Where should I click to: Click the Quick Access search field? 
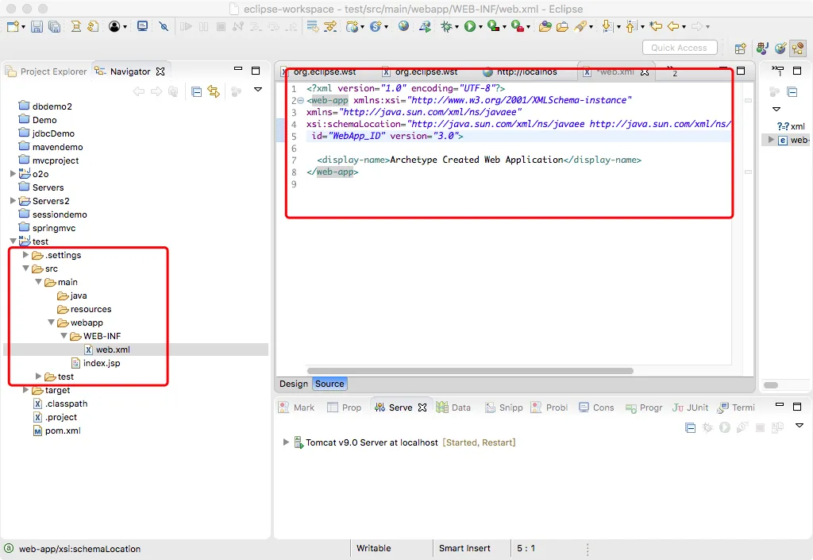pos(679,48)
